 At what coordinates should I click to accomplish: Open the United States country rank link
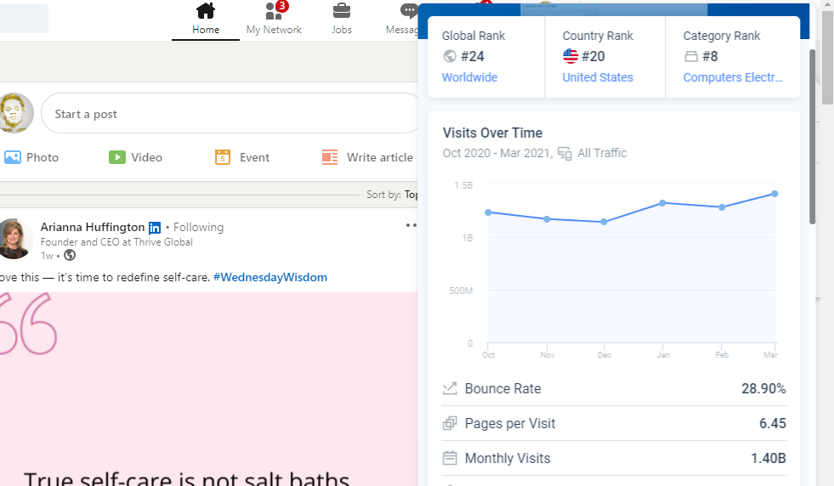598,77
